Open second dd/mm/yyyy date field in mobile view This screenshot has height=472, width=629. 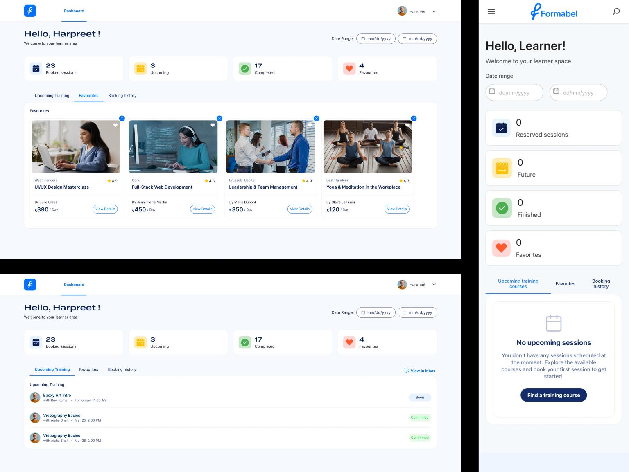click(578, 92)
